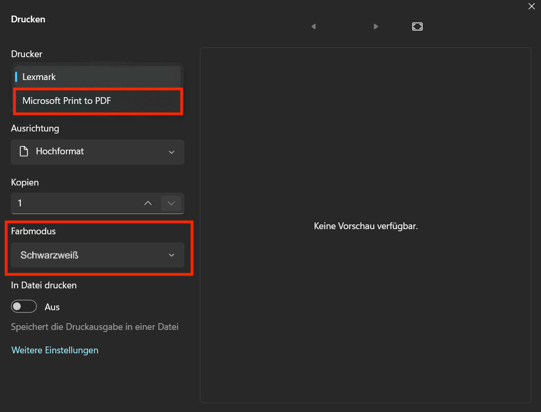Close the Drucken dialog

[x=531, y=6]
